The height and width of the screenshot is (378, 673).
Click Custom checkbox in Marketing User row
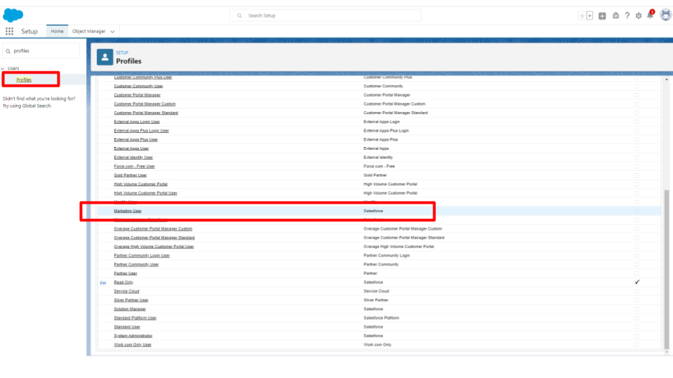tap(637, 211)
